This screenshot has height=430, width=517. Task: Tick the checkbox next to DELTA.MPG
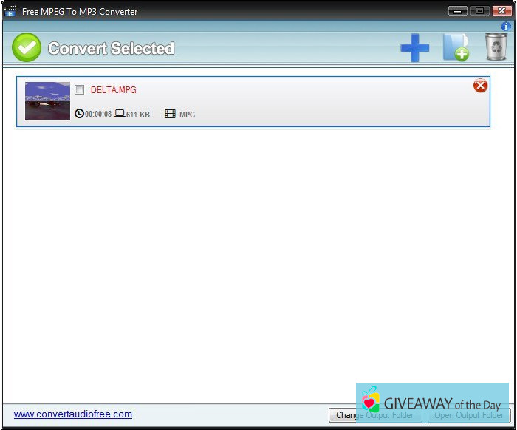tap(80, 90)
